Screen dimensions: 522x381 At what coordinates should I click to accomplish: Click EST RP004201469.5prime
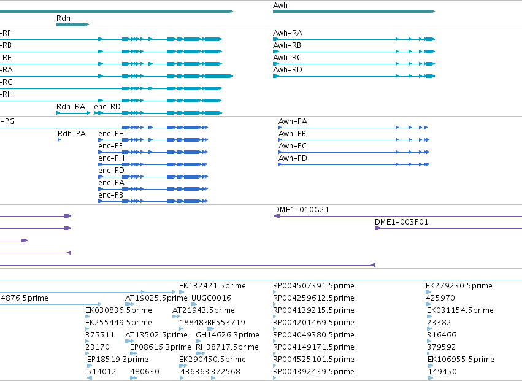coord(313,323)
